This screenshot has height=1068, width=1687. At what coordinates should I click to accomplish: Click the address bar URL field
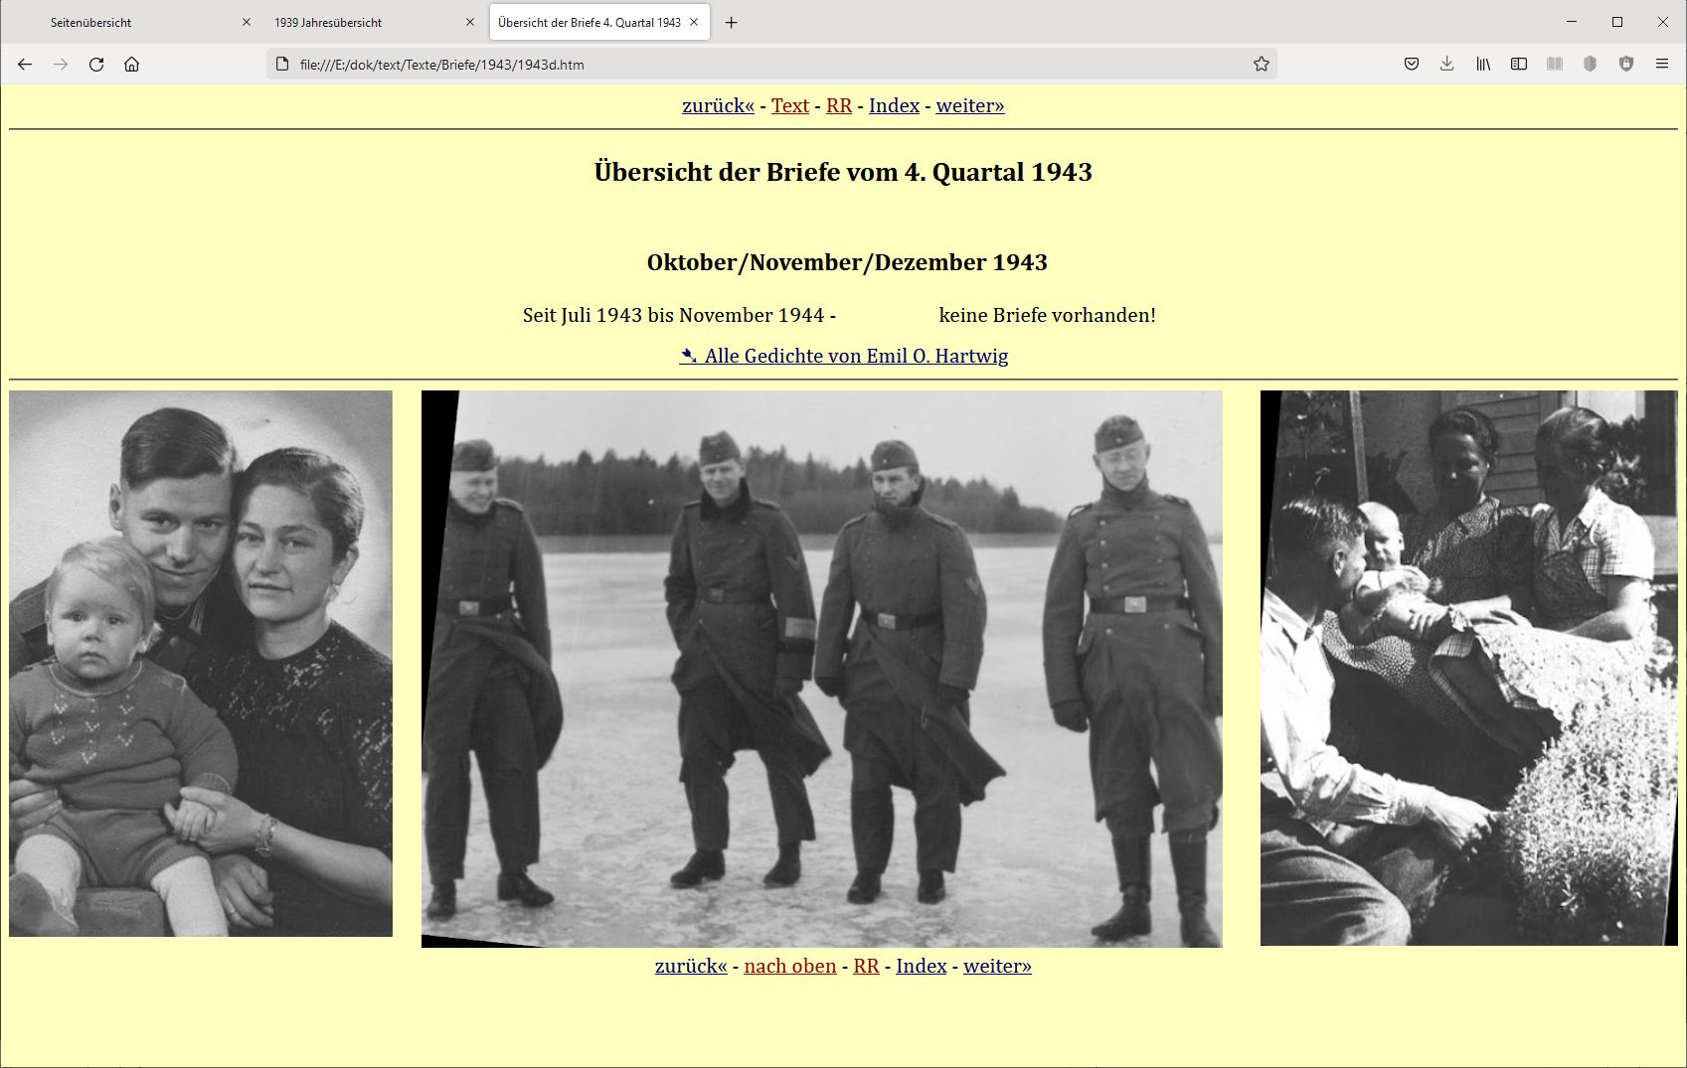point(765,65)
